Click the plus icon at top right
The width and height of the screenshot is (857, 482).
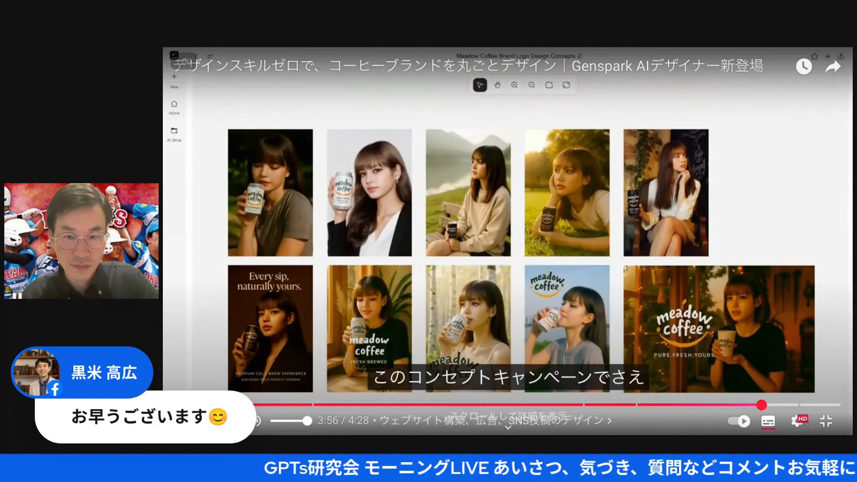click(x=828, y=56)
